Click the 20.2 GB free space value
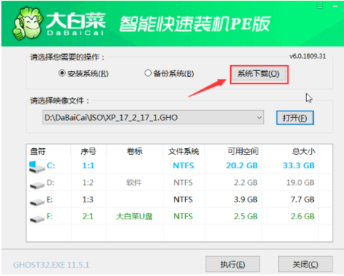Viewport: 344px width, 276px height. [x=242, y=166]
